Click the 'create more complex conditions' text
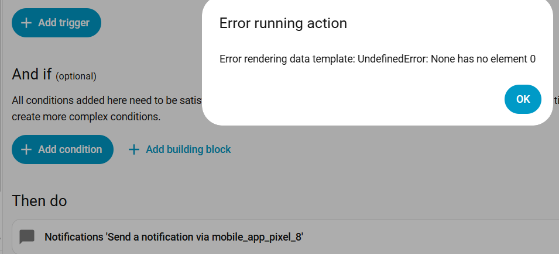This screenshot has width=559, height=254. [85, 116]
